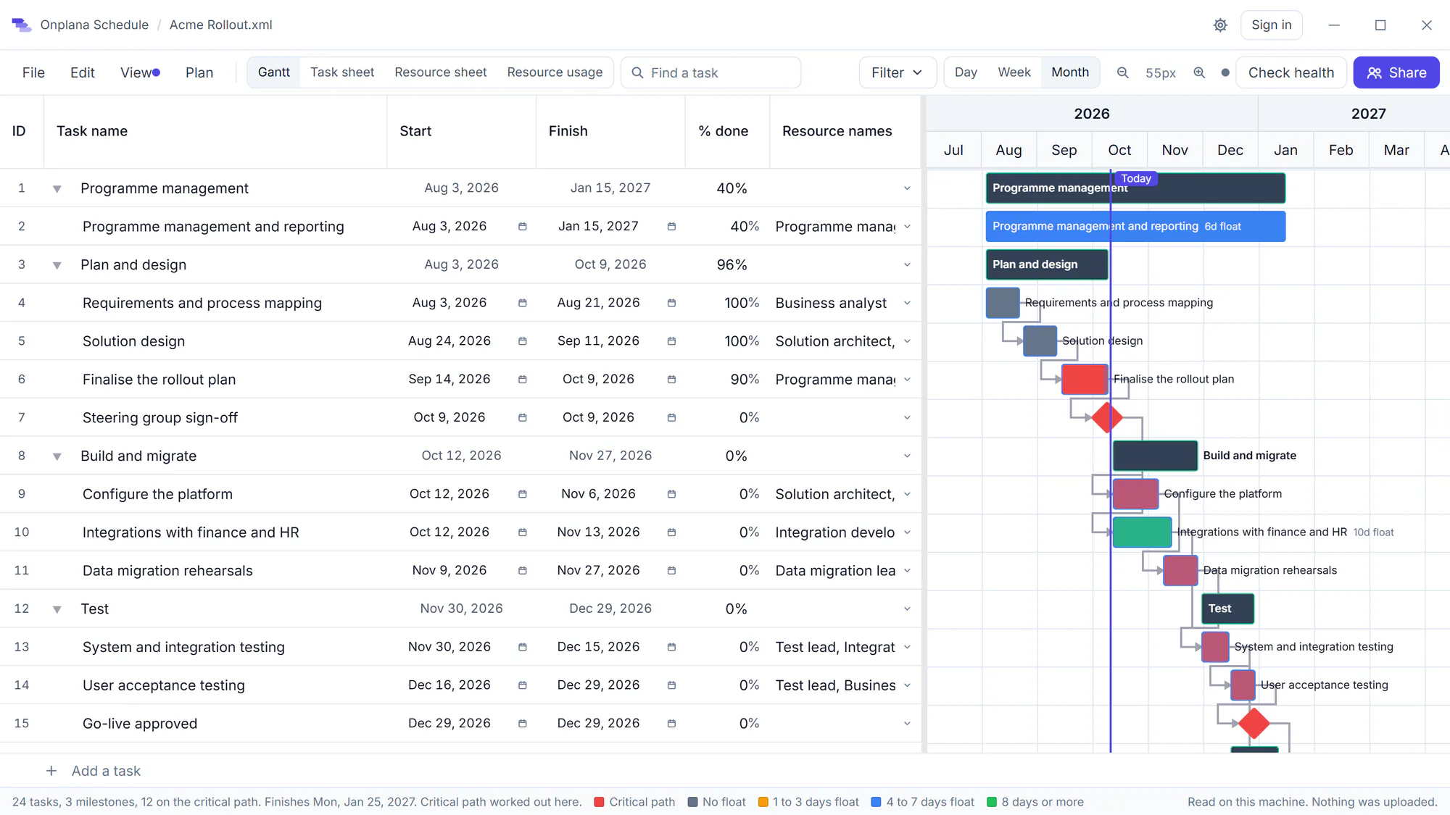The height and width of the screenshot is (815, 1450).
Task: Collapse the Build and migrate summary task
Action: (57, 456)
